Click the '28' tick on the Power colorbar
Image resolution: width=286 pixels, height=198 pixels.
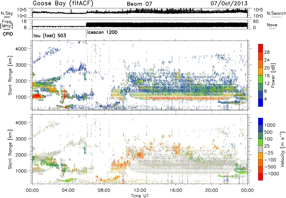coord(267,52)
